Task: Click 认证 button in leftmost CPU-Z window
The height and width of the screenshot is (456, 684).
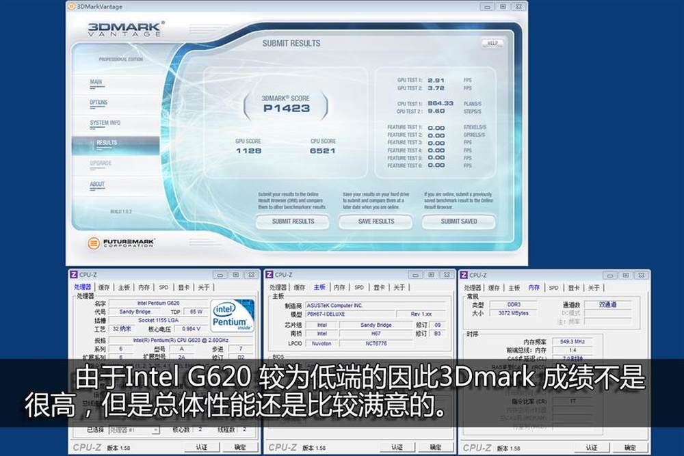Action: coord(201,447)
